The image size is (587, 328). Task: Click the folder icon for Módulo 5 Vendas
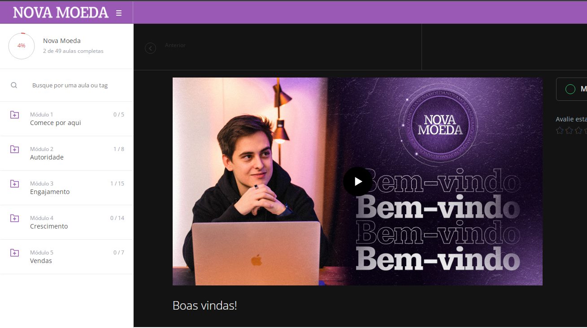click(x=14, y=253)
